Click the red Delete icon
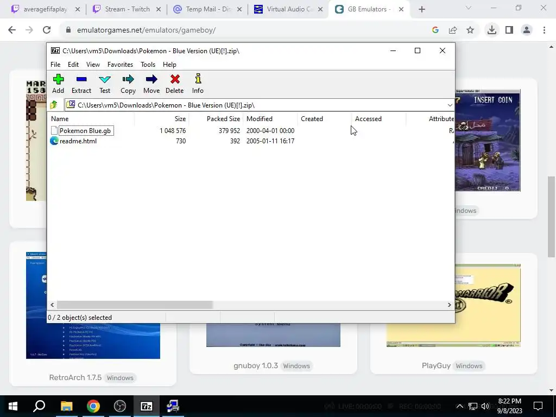The image size is (556, 417). point(175,79)
